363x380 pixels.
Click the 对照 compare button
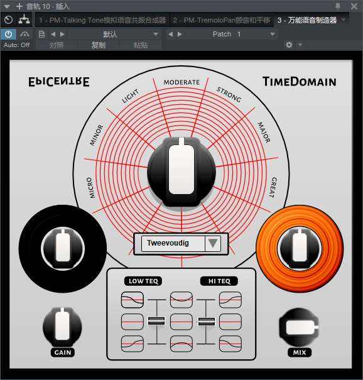[57, 45]
